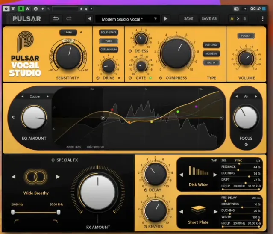This screenshot has width=273, height=234.
Task: Click the Special FX 20.00 kHz filter handle
Action: pos(59,212)
